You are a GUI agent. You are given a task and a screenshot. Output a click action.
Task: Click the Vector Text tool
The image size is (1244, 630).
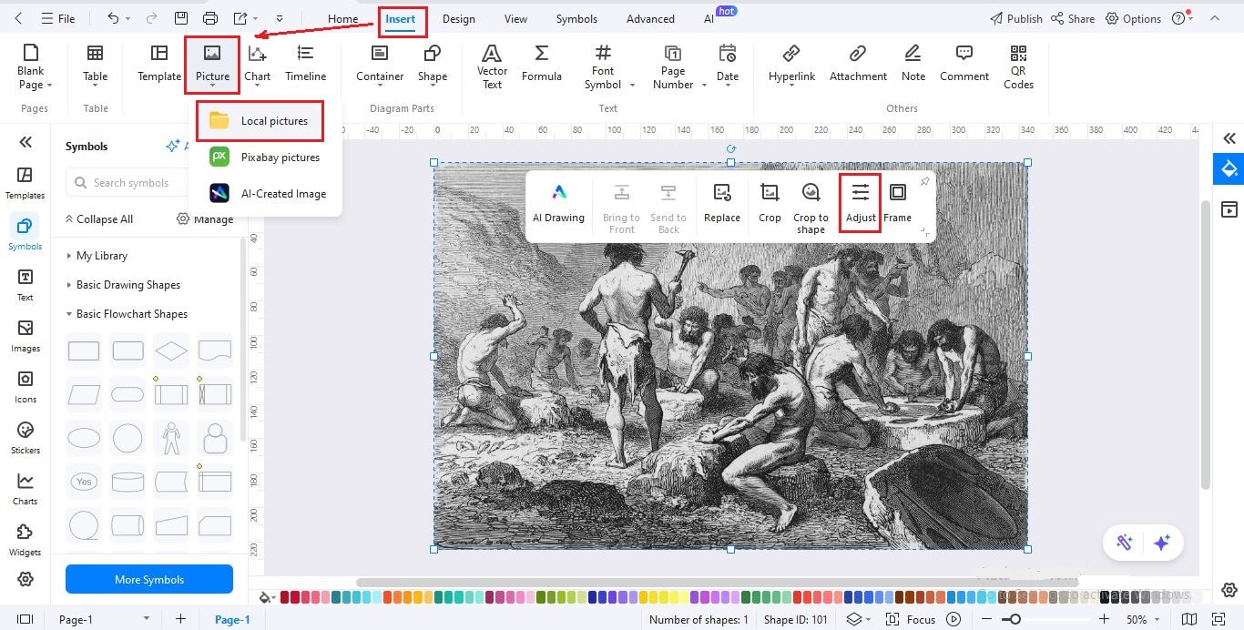[x=492, y=66]
